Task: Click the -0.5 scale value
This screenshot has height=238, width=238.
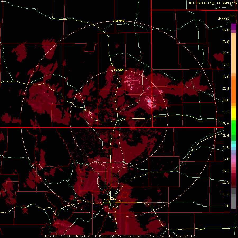Action: click(225, 182)
